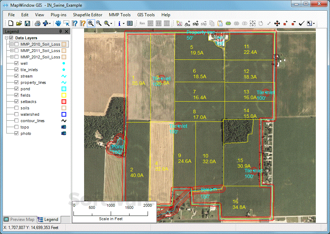
Task: Select the Identify (info) tool
Action: click(120, 23)
